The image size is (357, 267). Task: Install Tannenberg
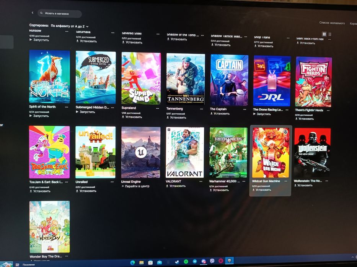[176, 117]
